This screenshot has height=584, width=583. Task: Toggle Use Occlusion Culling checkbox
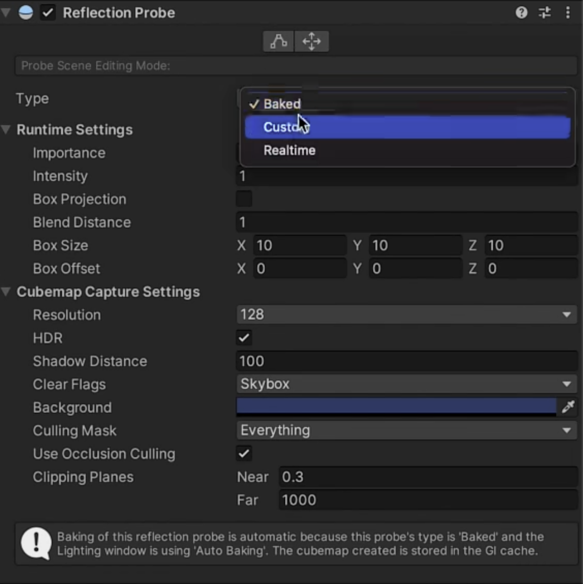tap(244, 453)
